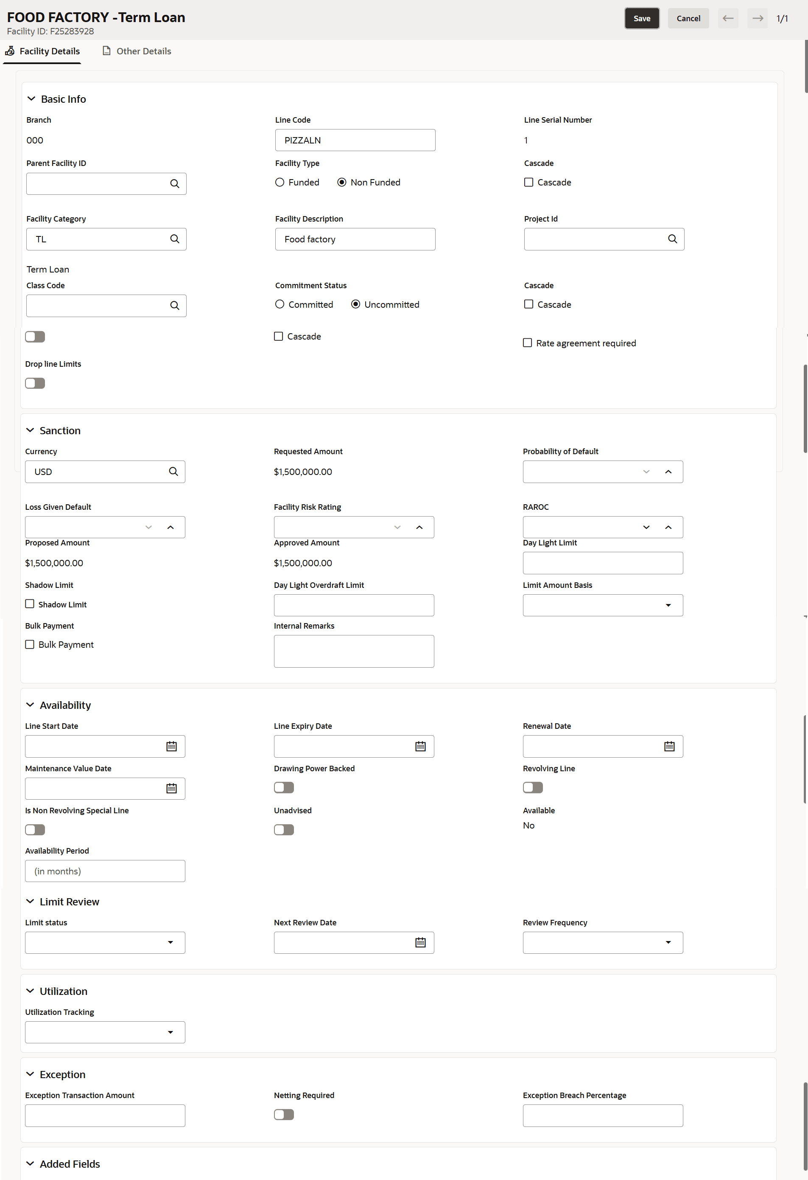808x1180 pixels.
Task: Open Renewal Date calendar picker
Action: [670, 746]
